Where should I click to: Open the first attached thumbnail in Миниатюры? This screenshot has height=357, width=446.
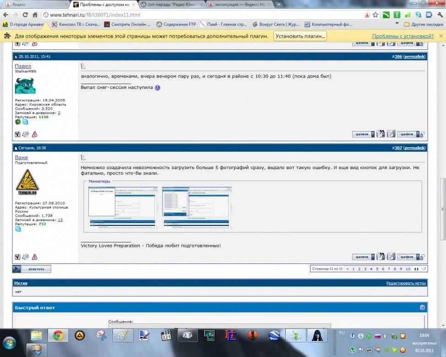[123, 208]
